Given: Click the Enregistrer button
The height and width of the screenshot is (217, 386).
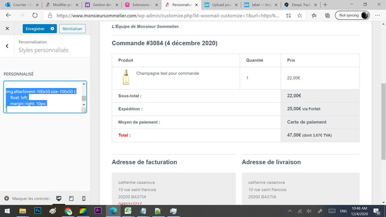Looking at the screenshot, I should tap(36, 28).
